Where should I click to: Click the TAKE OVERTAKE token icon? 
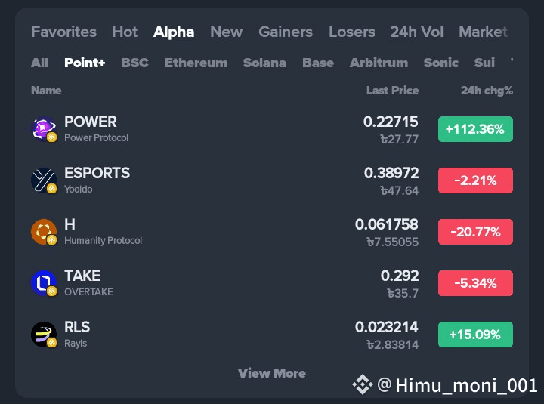[x=43, y=283]
